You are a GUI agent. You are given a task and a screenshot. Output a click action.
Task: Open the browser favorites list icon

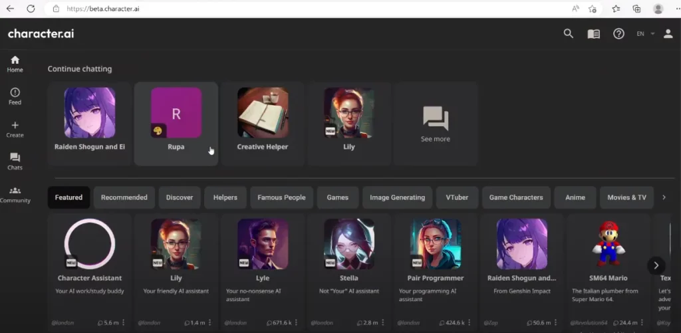pos(616,9)
